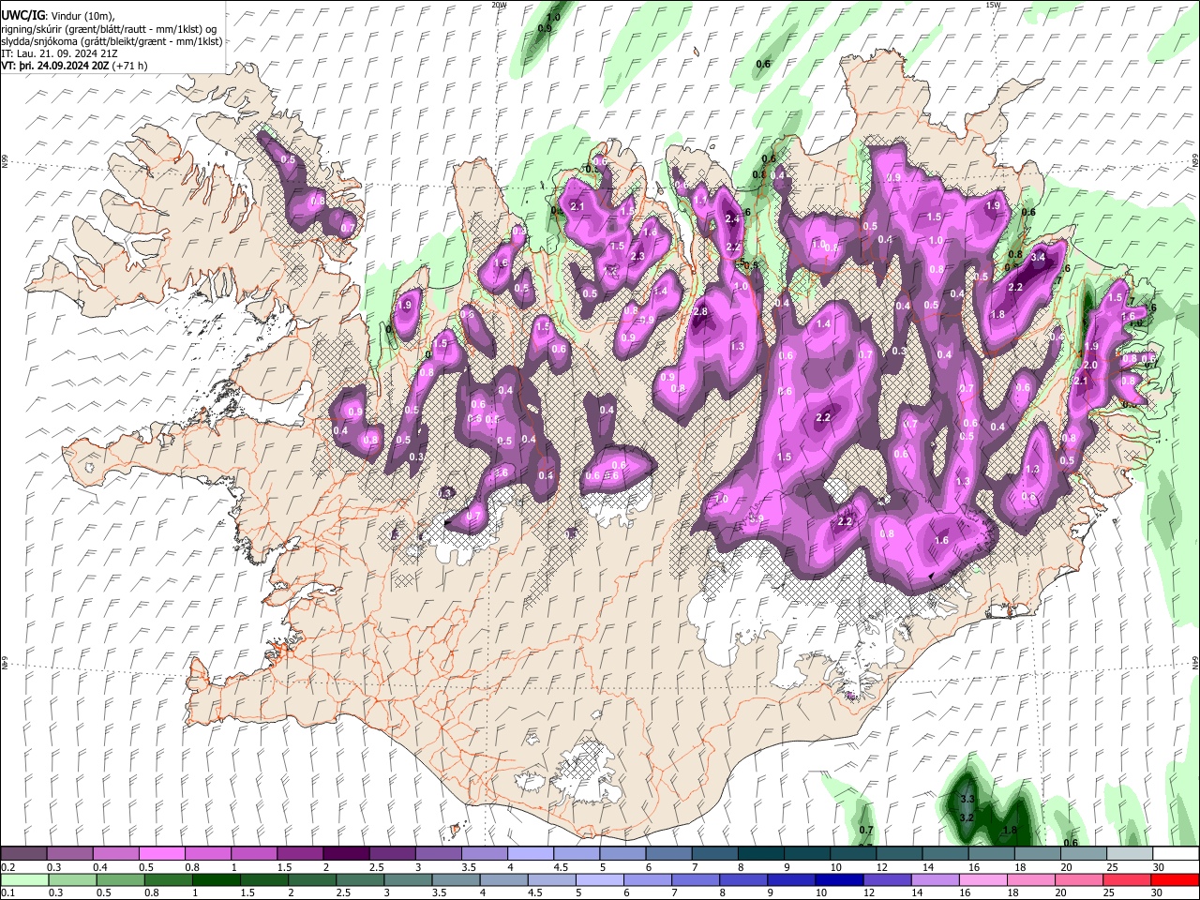Click the 2.3 snowfall value on the map
Image resolution: width=1200 pixels, height=900 pixels.
coord(638,256)
